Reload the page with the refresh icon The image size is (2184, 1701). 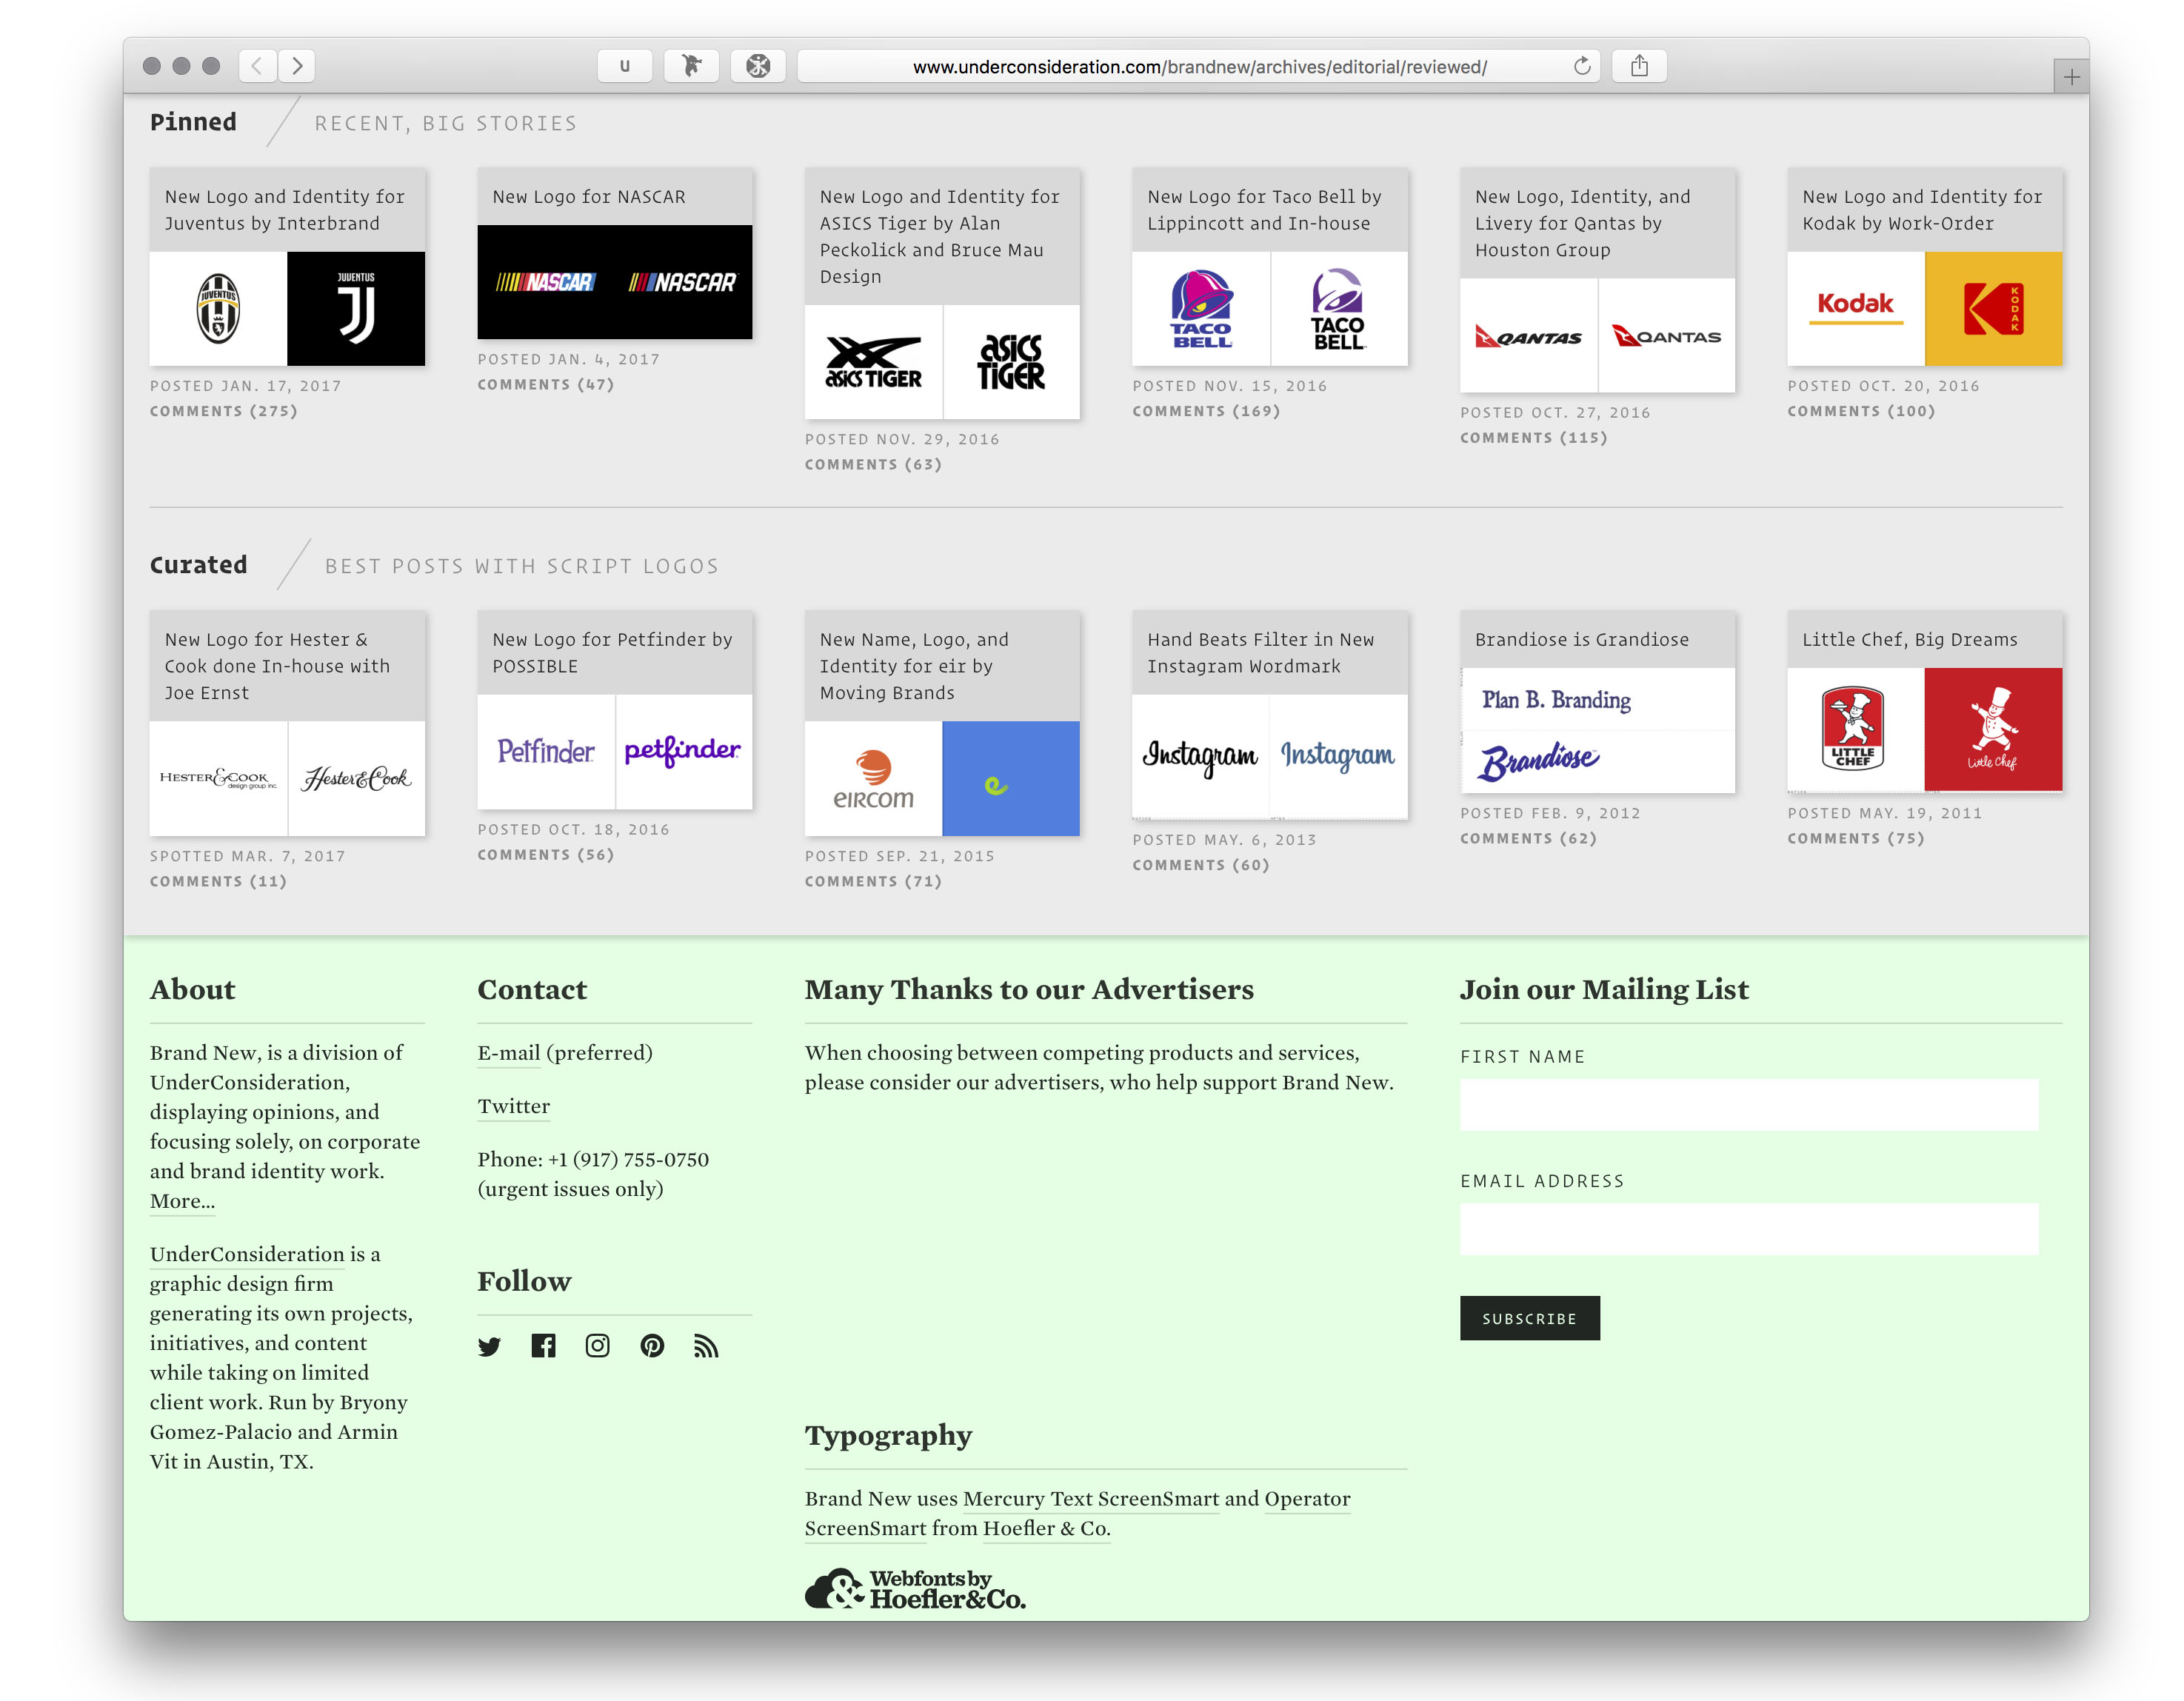click(x=1581, y=66)
